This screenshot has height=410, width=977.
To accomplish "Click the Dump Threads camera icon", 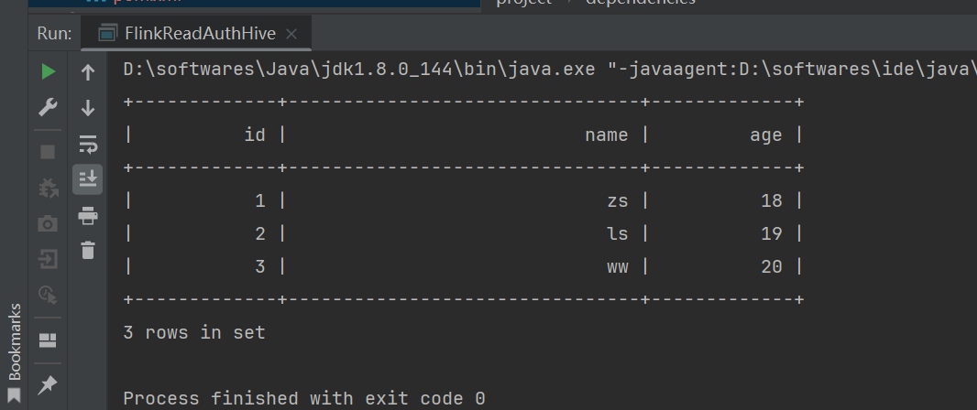I will (x=48, y=223).
